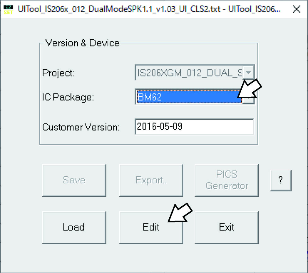Focus the Customer Version 2016-05-09 field
Image resolution: width=308 pixels, height=273 pixels.
194,127
